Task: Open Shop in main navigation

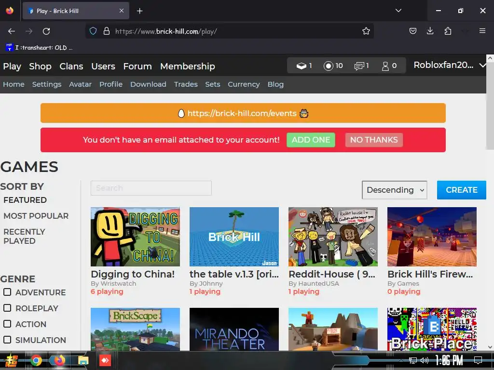Action: [41, 66]
